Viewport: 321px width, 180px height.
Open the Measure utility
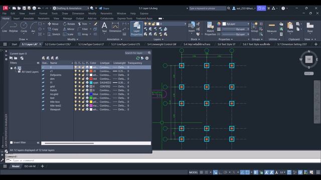(x=272, y=27)
